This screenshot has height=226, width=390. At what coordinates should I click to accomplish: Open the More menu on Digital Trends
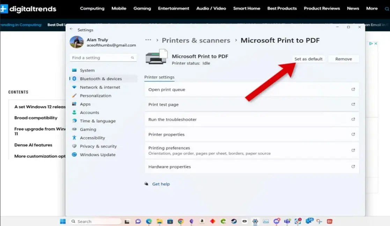(372, 8)
